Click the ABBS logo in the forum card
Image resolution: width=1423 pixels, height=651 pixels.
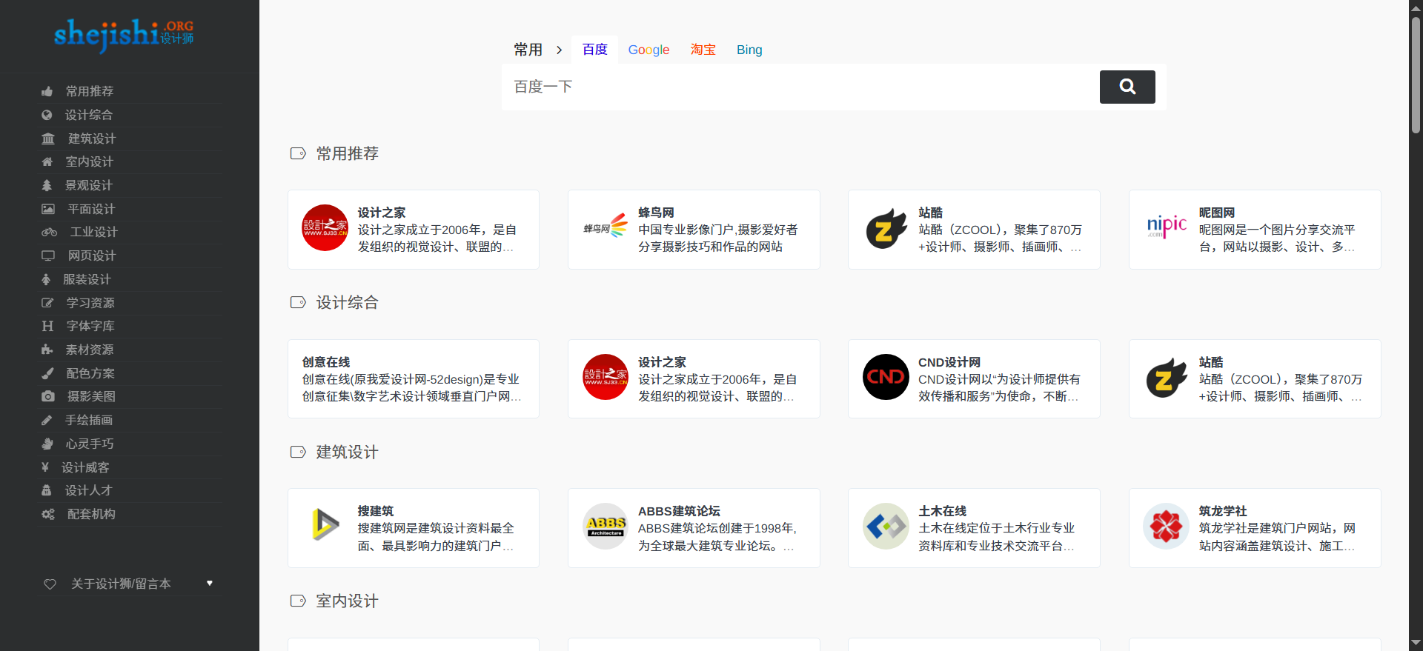click(606, 527)
